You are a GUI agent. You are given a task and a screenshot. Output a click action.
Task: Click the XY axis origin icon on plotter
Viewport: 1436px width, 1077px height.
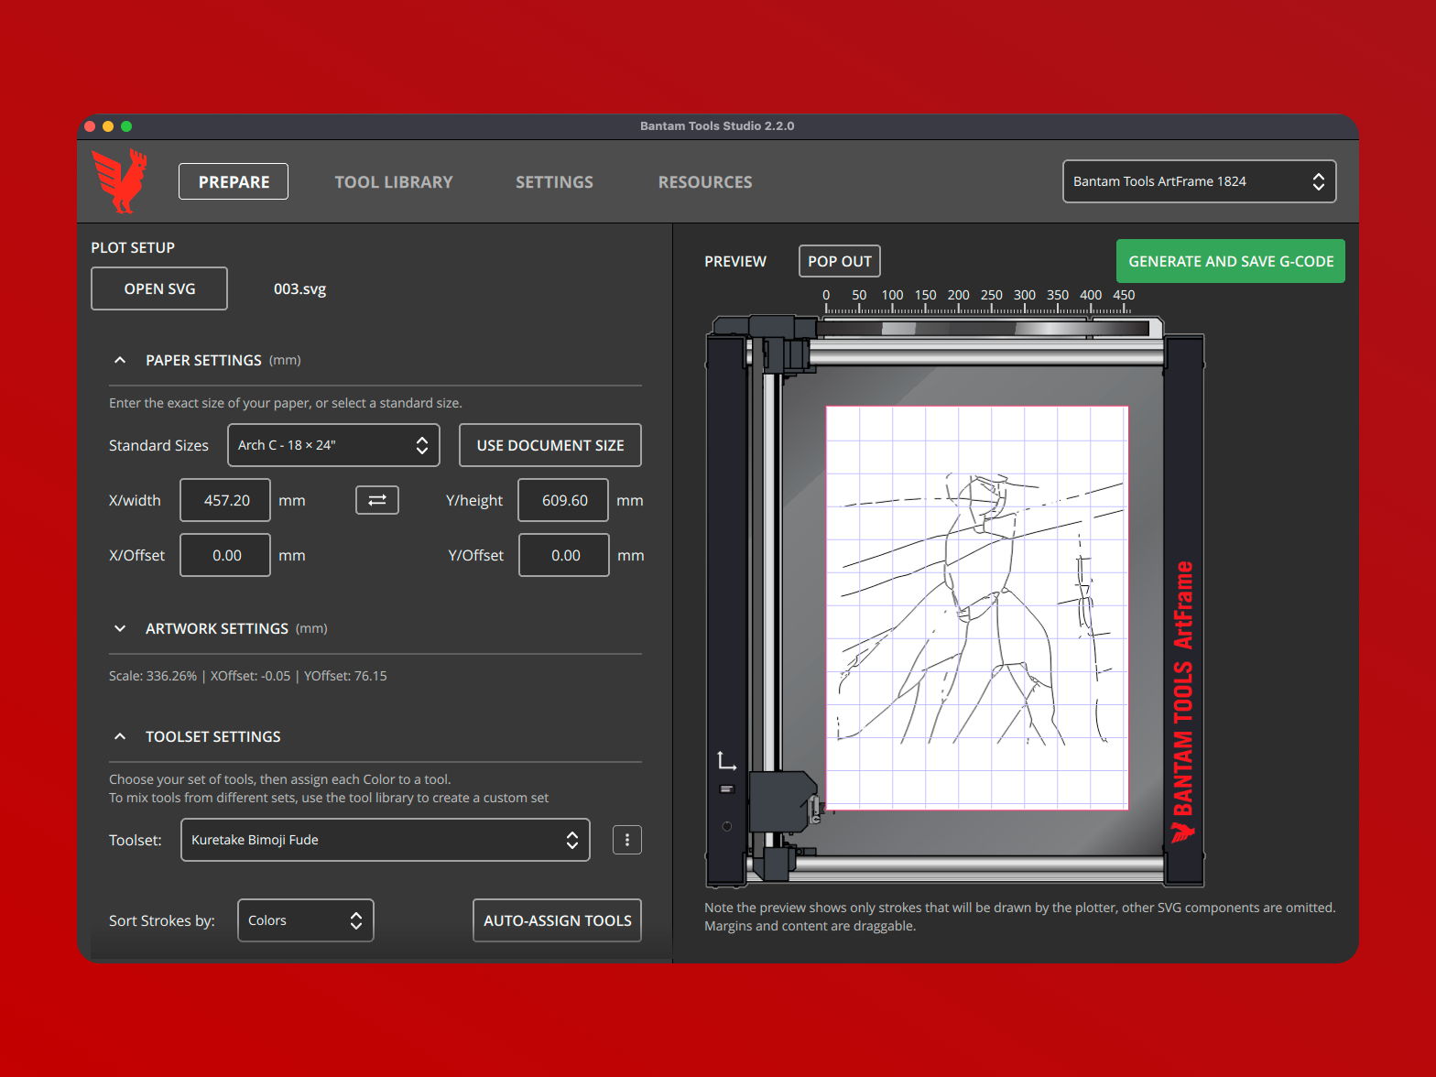click(x=726, y=761)
